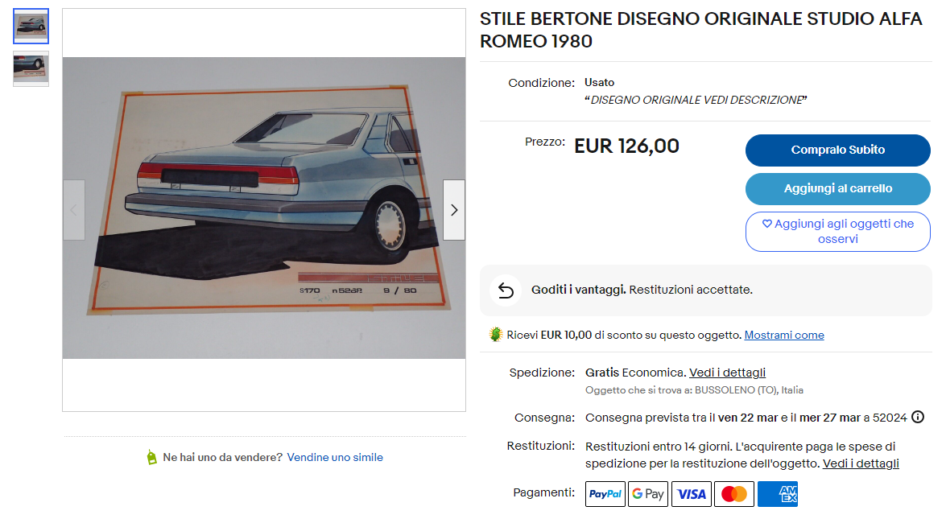
Task: Click the Compralo Subito button
Action: click(837, 150)
